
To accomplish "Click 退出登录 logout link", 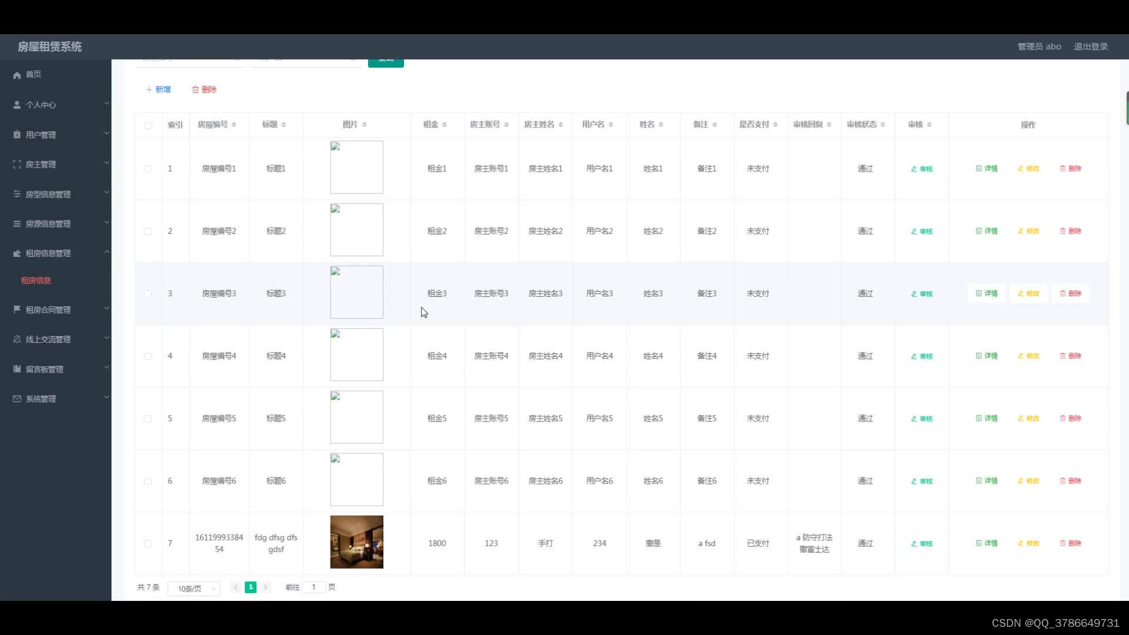I will point(1091,46).
